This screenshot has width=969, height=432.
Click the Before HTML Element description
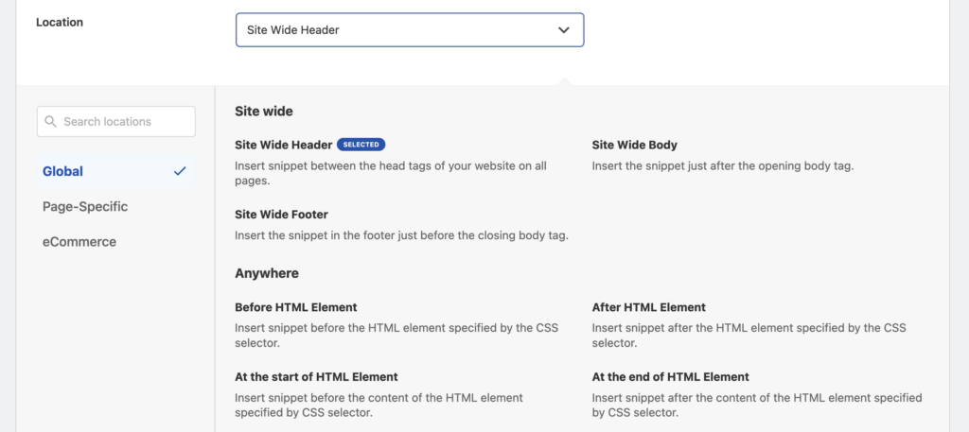pyautogui.click(x=396, y=336)
